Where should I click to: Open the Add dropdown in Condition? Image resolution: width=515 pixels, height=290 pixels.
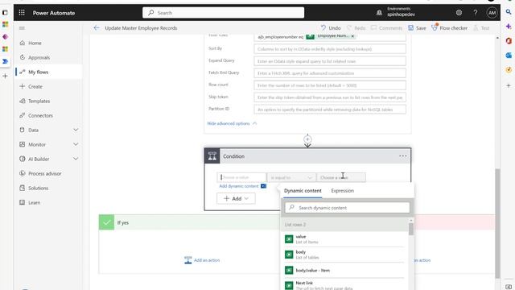(x=236, y=199)
